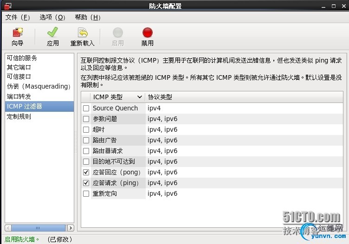Click the (已修改) status bar text
The height and width of the screenshot is (244, 349).
click(60, 239)
